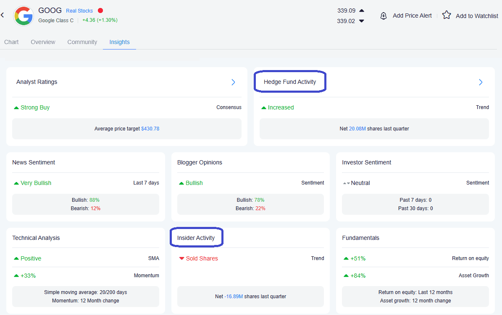
Task: Click the news Bearish 12% value
Action: point(95,208)
